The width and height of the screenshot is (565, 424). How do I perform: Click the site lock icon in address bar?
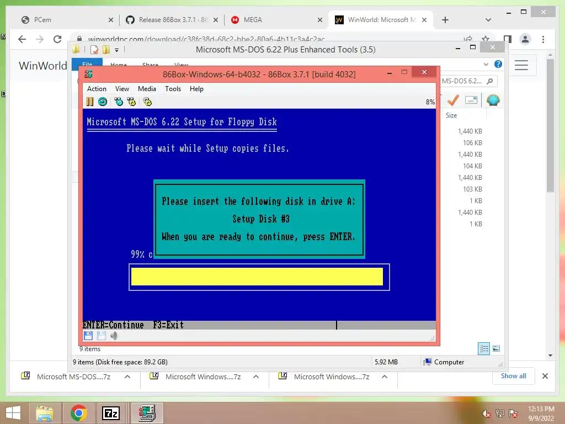click(x=79, y=39)
